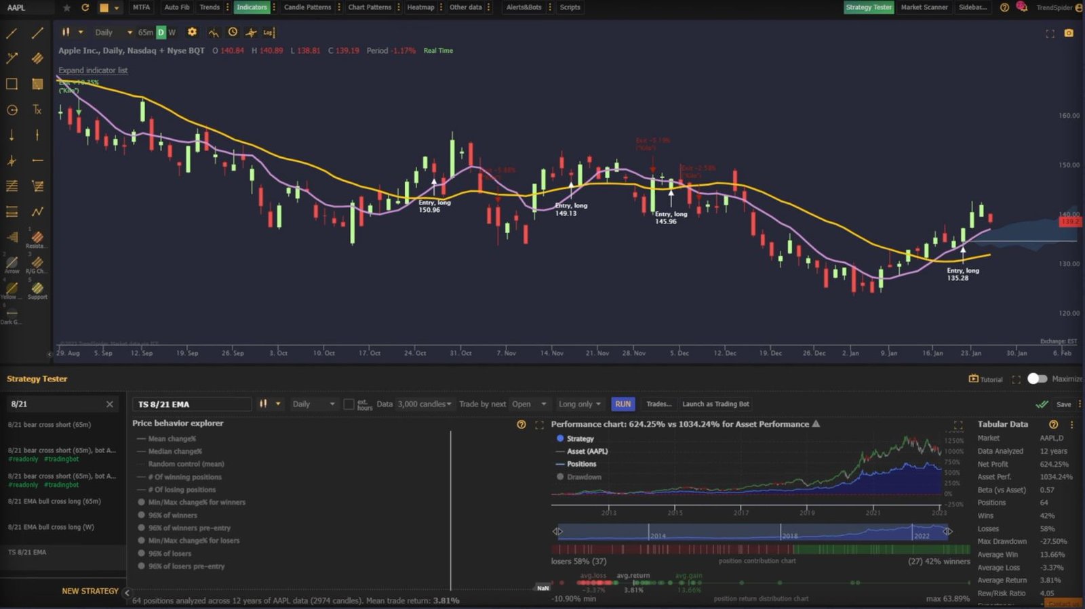The image size is (1085, 609).
Task: Select the text annotation tool
Action: click(37, 110)
